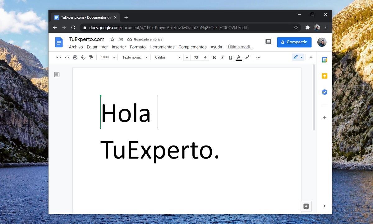
Task: Open Chrome three-dot menu
Action: [326, 27]
